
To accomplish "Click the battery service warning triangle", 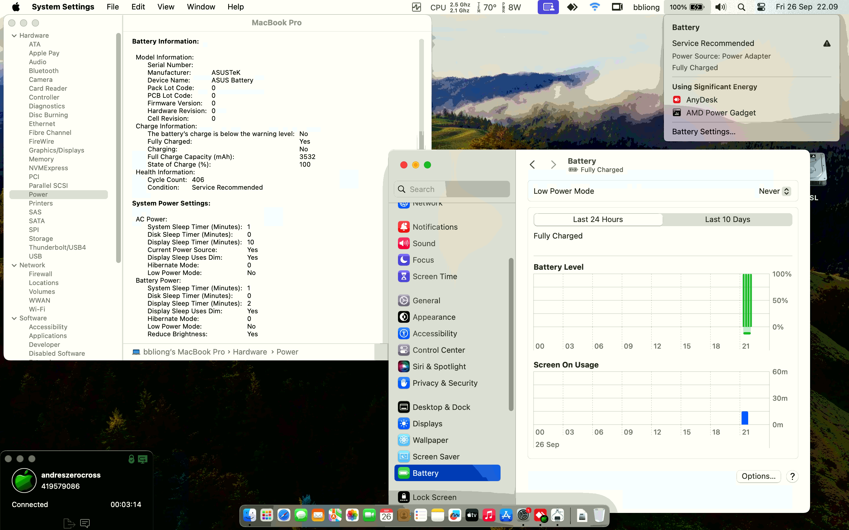I will [827, 44].
